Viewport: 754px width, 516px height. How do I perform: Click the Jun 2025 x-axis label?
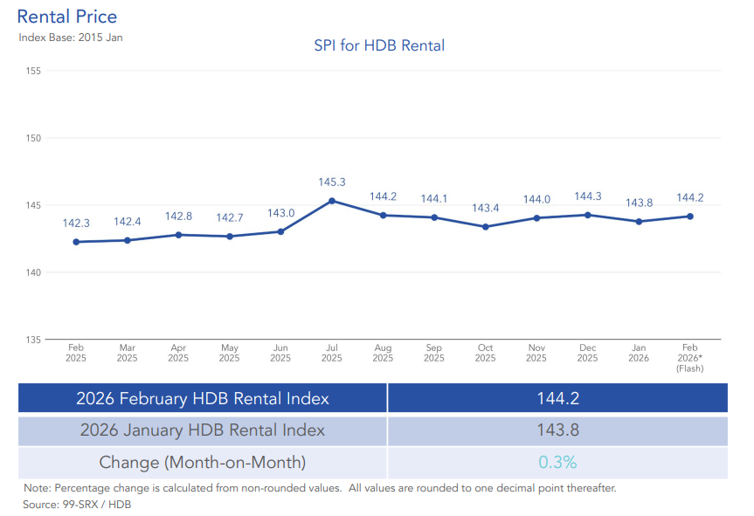click(280, 353)
